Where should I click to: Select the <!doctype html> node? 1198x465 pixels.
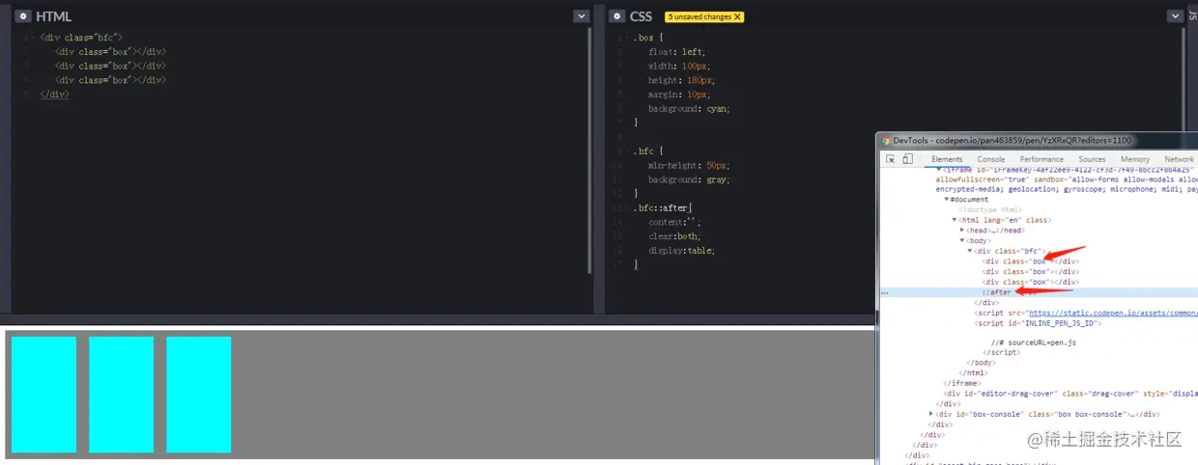(x=990, y=210)
